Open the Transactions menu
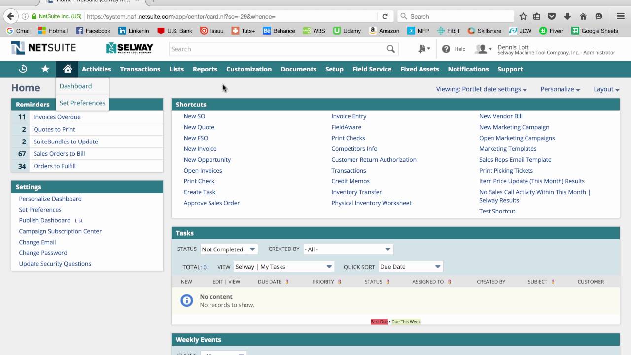The width and height of the screenshot is (631, 355). tap(140, 69)
